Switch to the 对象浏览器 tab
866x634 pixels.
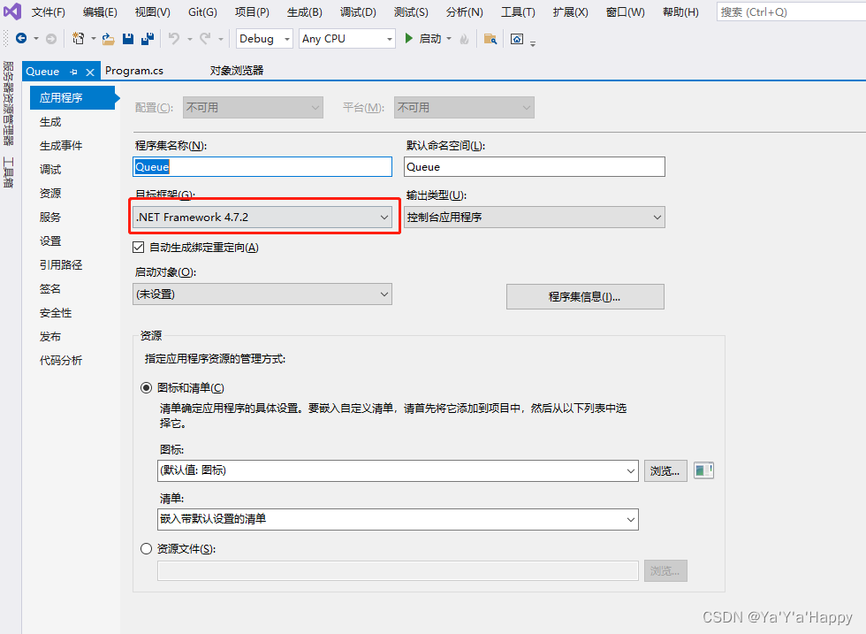[x=237, y=71]
